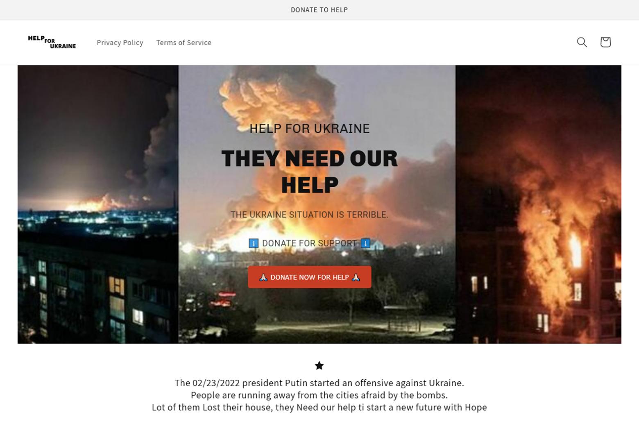Open the search magnifier icon
Viewport: 639px width, 426px height.
582,42
